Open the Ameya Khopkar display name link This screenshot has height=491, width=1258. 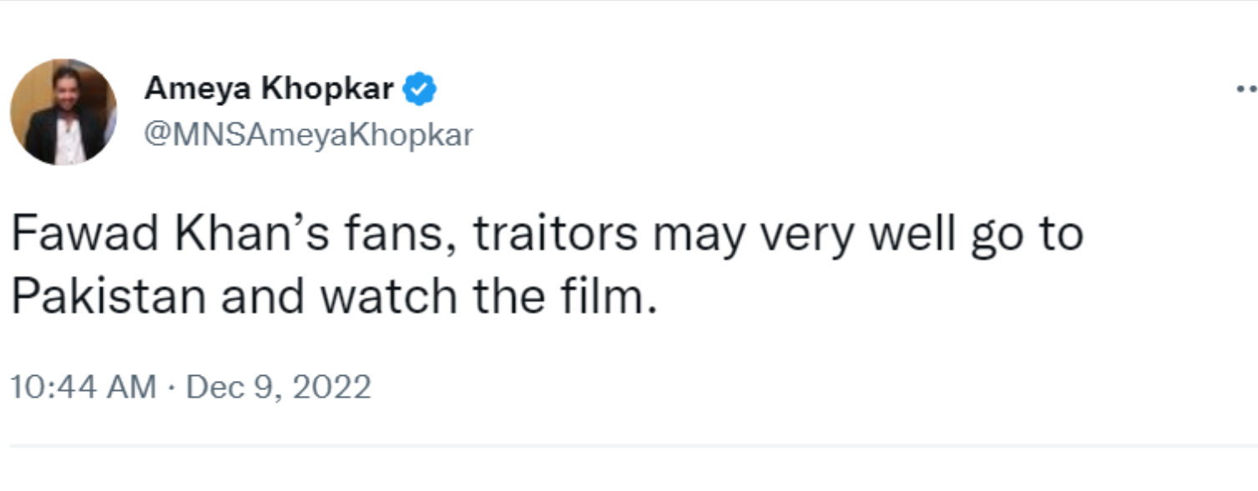pyautogui.click(x=269, y=89)
